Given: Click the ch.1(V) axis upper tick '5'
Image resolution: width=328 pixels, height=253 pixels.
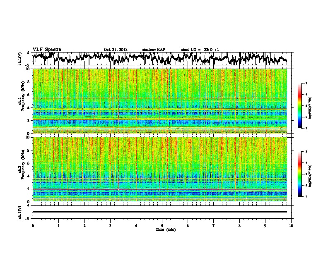Looking at the screenshot, I should (x=28, y=53).
